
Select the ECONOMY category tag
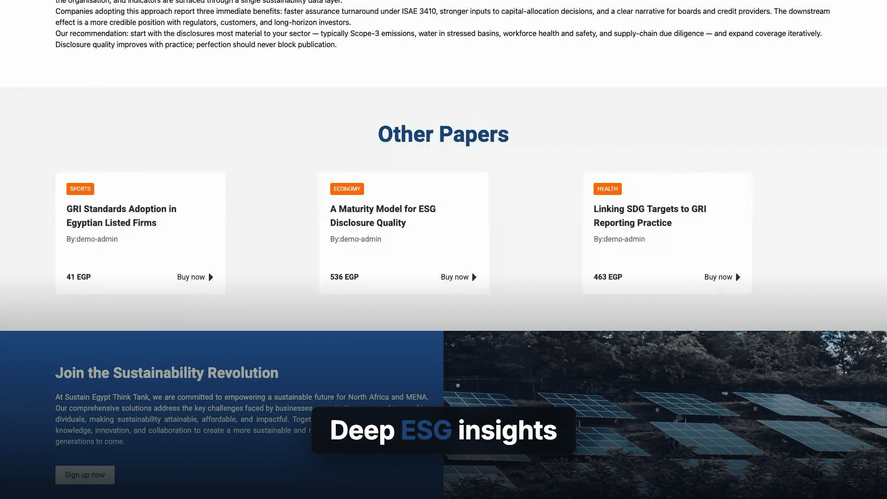pos(347,189)
